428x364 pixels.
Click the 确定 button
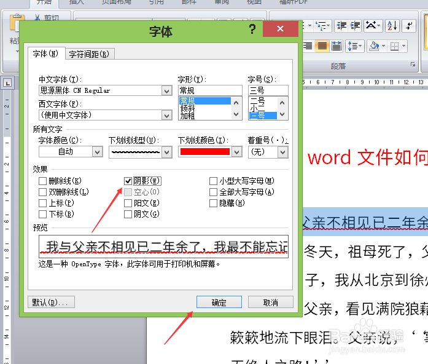pos(219,303)
